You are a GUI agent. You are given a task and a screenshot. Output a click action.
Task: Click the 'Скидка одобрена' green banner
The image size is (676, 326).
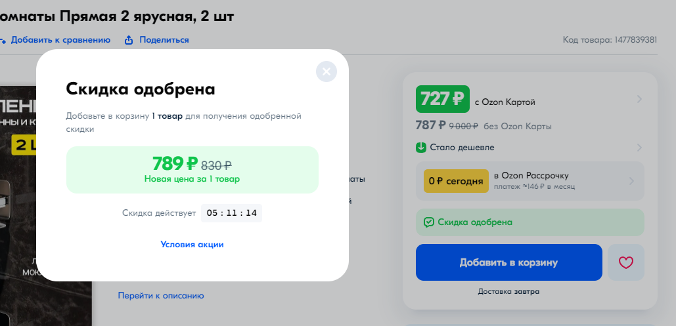(x=530, y=222)
